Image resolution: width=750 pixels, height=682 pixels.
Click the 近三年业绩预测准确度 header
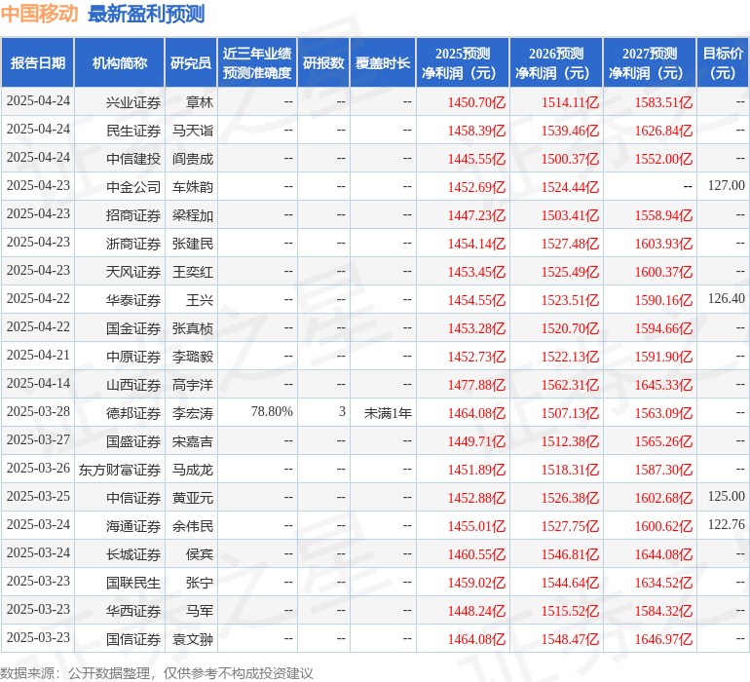point(257,63)
